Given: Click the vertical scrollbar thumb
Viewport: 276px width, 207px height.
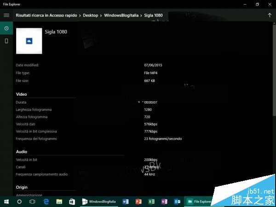Looking at the screenshot, I should coord(274,70).
